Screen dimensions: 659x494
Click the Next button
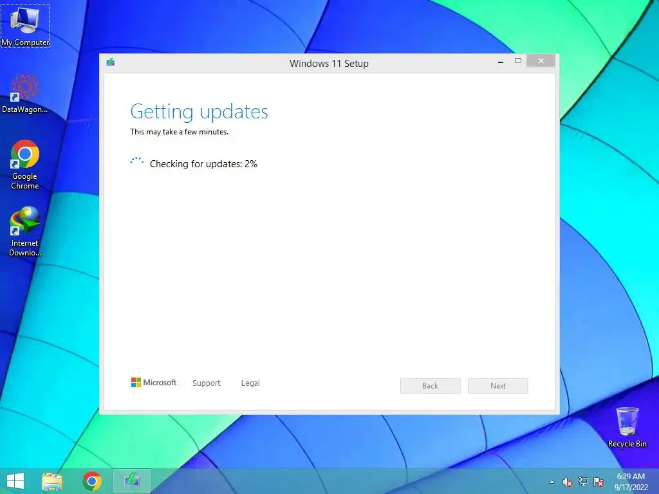tap(498, 386)
